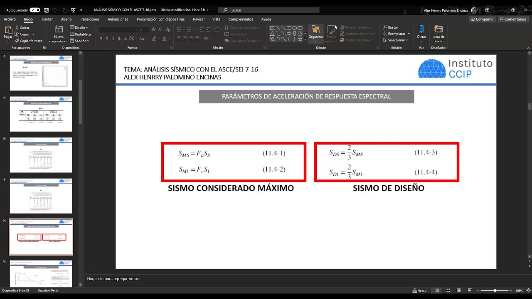Toggle text shadow S formatting

coord(119,38)
